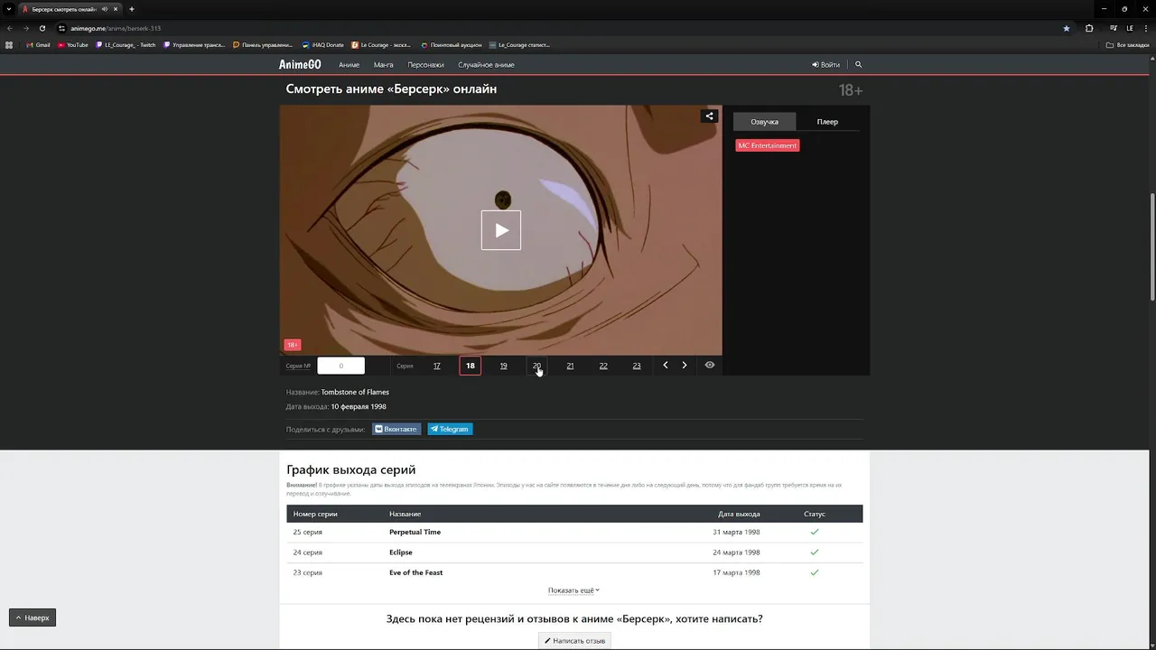
Task: Select episode 20
Action: (x=536, y=366)
